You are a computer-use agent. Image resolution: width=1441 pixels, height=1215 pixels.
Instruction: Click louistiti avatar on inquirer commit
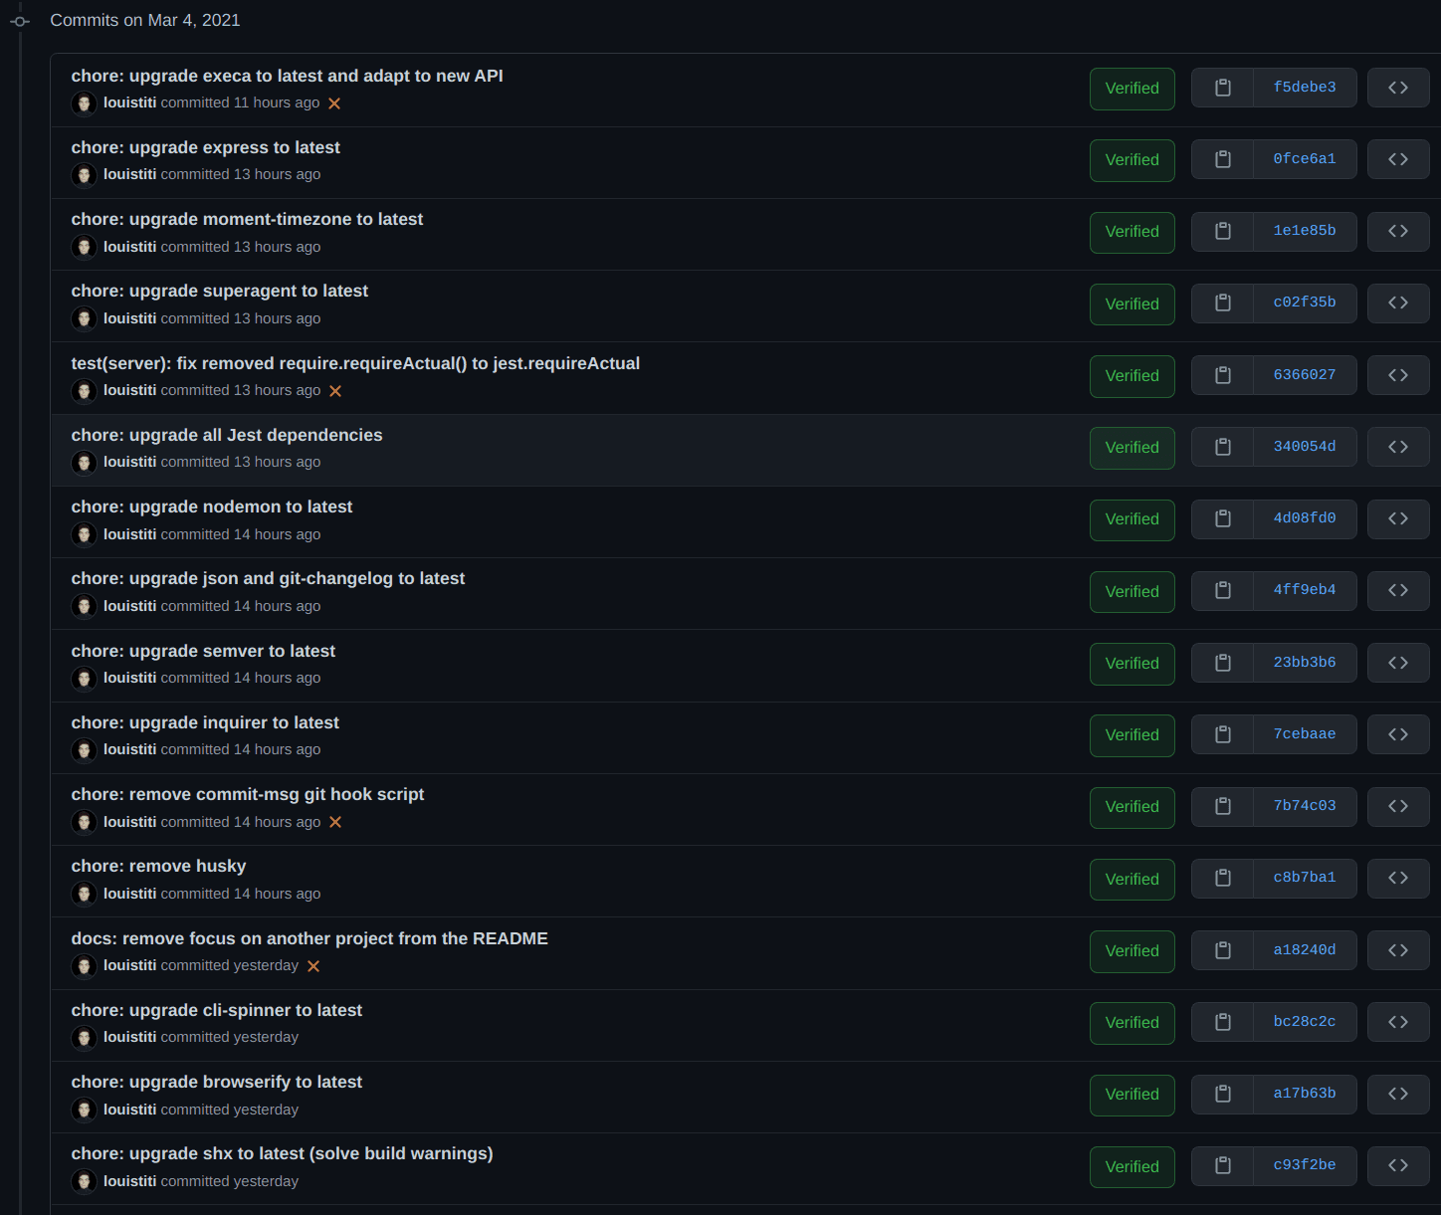click(84, 750)
